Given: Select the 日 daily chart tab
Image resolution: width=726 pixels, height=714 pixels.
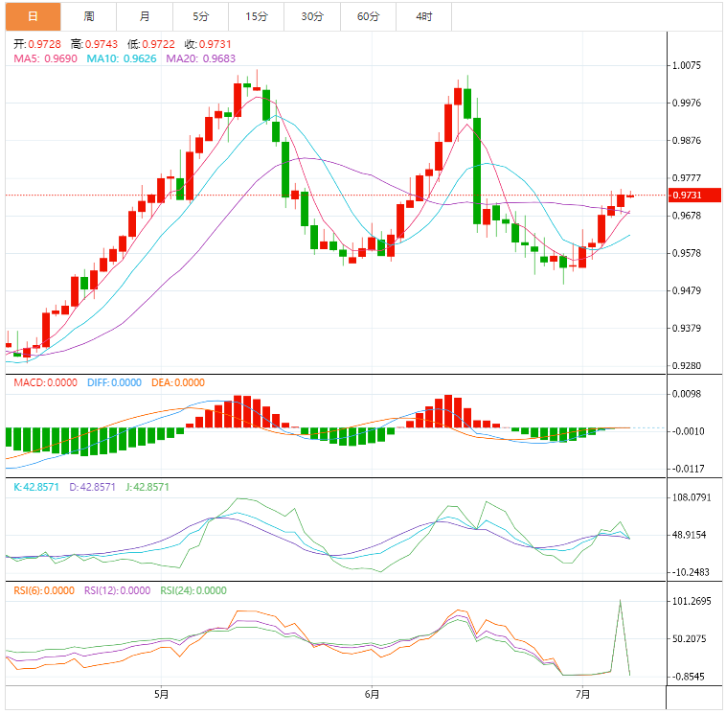Looking at the screenshot, I should [32, 16].
